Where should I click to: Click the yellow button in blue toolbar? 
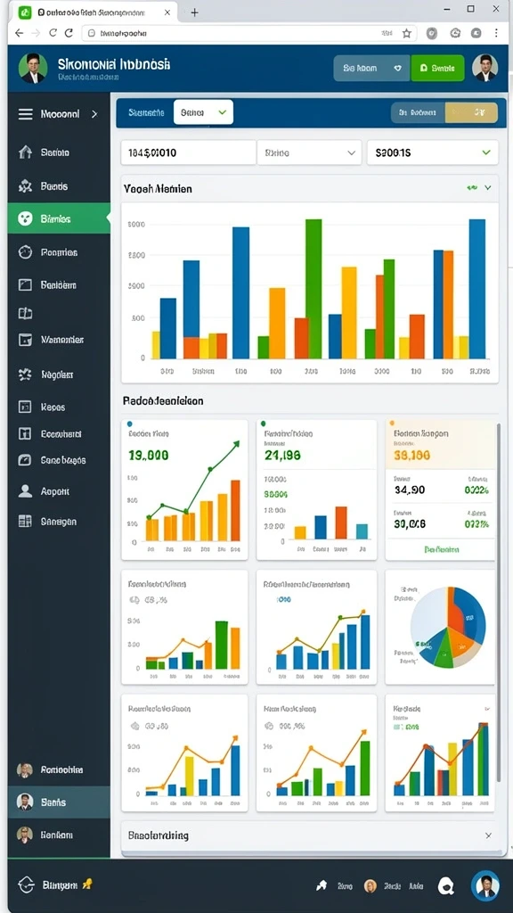click(471, 113)
